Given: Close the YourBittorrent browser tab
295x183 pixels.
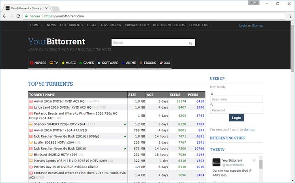Looking at the screenshot, I should 47,8.
